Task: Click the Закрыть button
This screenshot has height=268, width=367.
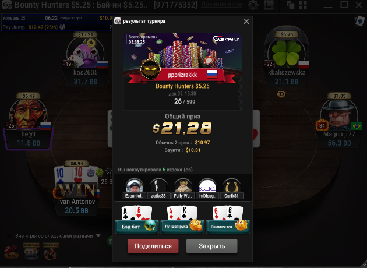Action: [x=212, y=246]
